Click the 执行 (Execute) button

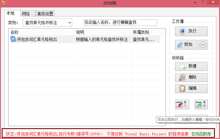191,31
